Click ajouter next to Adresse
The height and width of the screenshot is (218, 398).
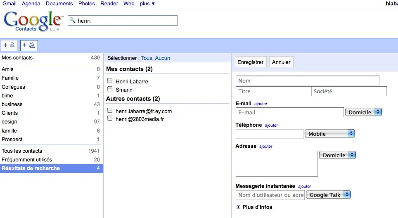pos(266,146)
